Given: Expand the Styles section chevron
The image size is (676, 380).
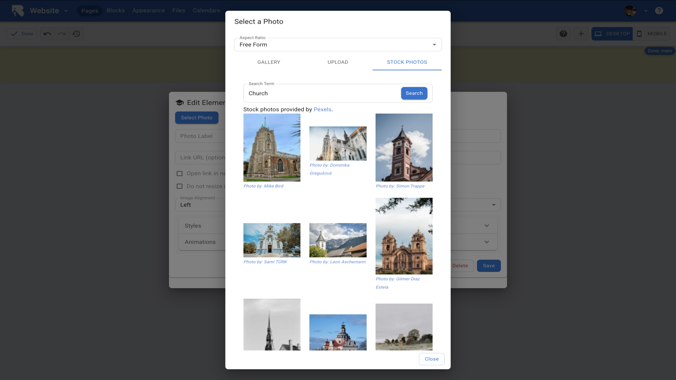Looking at the screenshot, I should (x=487, y=226).
